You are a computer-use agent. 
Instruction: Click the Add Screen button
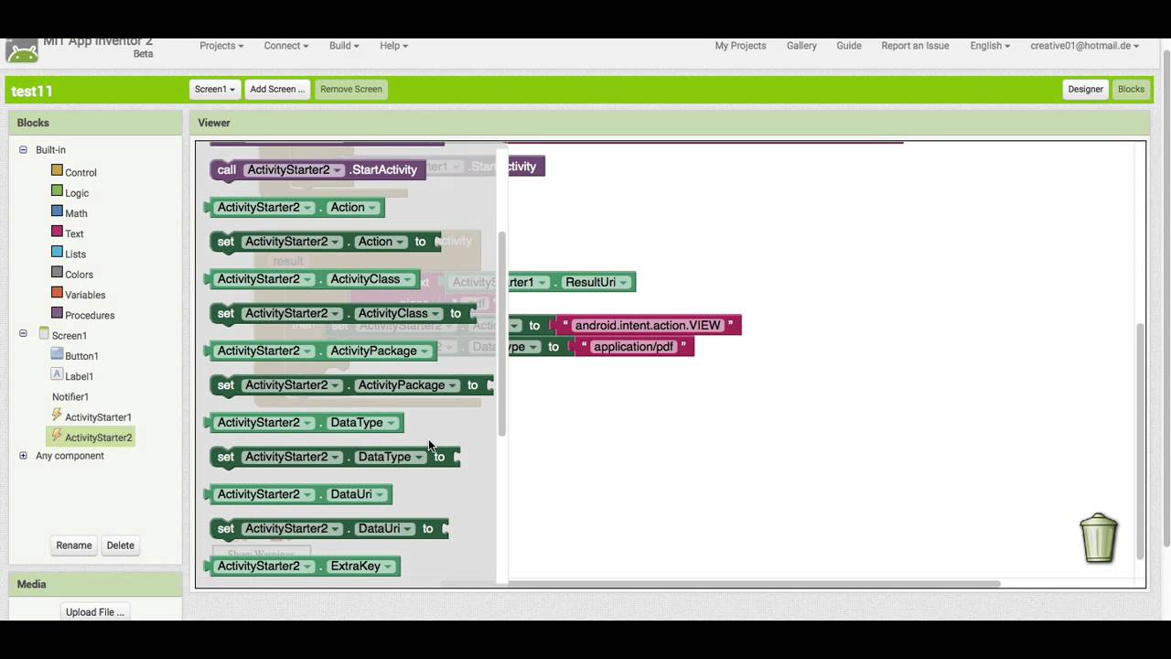click(277, 89)
